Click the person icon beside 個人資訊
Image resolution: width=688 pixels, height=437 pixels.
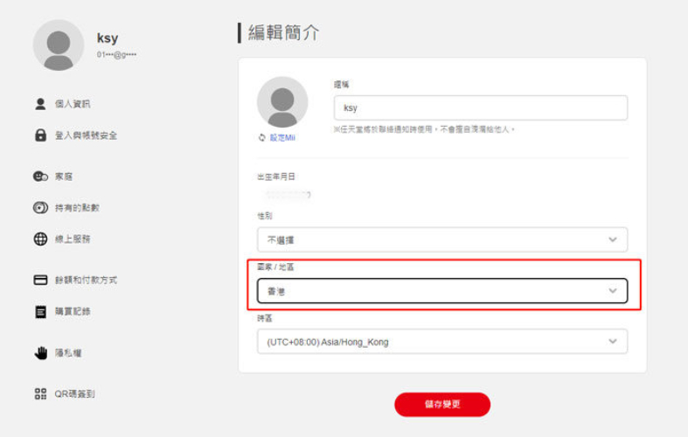click(40, 104)
